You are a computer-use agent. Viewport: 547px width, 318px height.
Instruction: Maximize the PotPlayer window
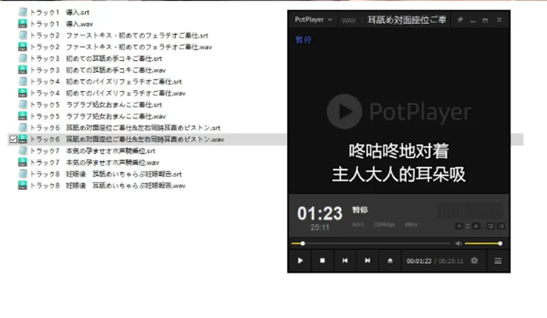click(485, 21)
